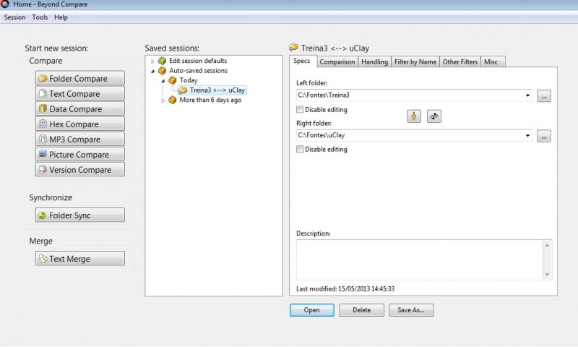This screenshot has height=347, width=578.
Task: Switch to the Handling tab
Action: click(x=374, y=61)
